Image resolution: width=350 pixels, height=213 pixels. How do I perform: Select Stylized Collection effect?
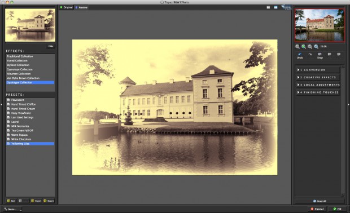click(x=30, y=65)
